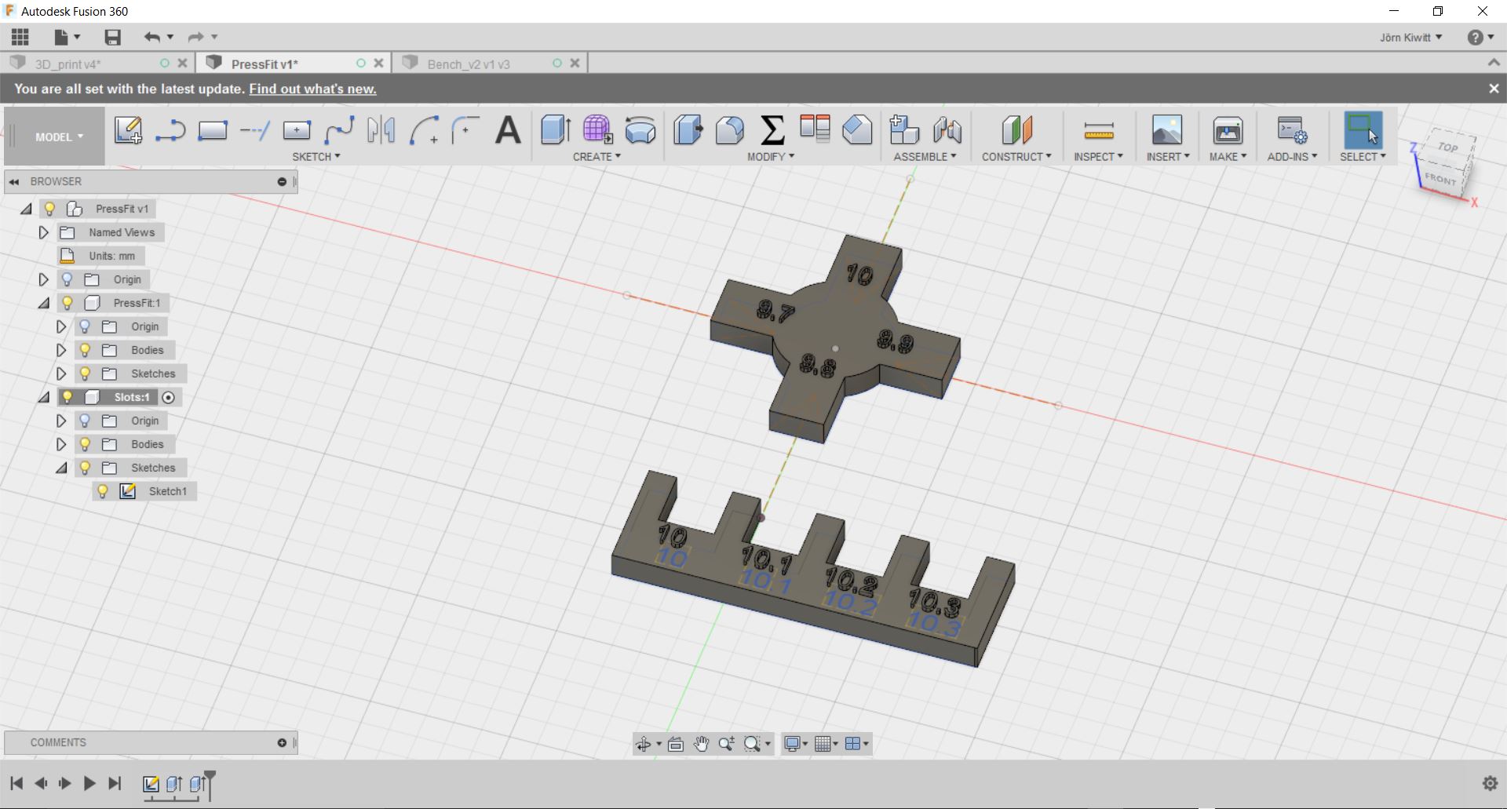Screen dimensions: 1507x809
Task: Open the CONSTRUCT menu
Action: [1016, 157]
